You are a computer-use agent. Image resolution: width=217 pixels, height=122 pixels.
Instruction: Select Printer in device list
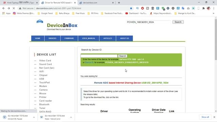(x=43, y=97)
